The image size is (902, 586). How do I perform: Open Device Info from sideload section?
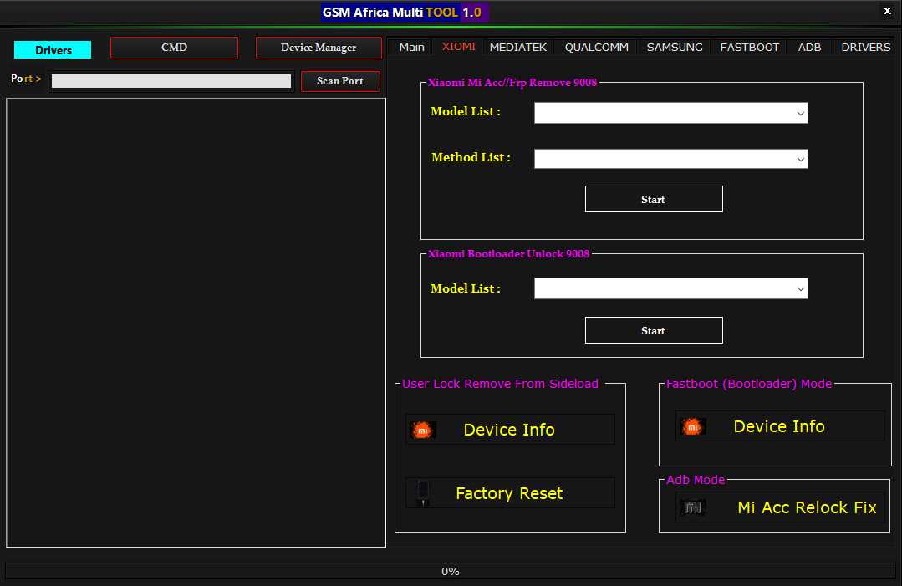pyautogui.click(x=509, y=429)
